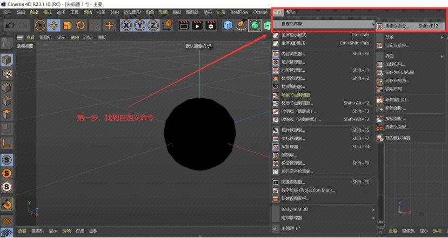The height and width of the screenshot is (238, 448).
Task: Toggle the coordinate system icon
Action: pos(167,25)
